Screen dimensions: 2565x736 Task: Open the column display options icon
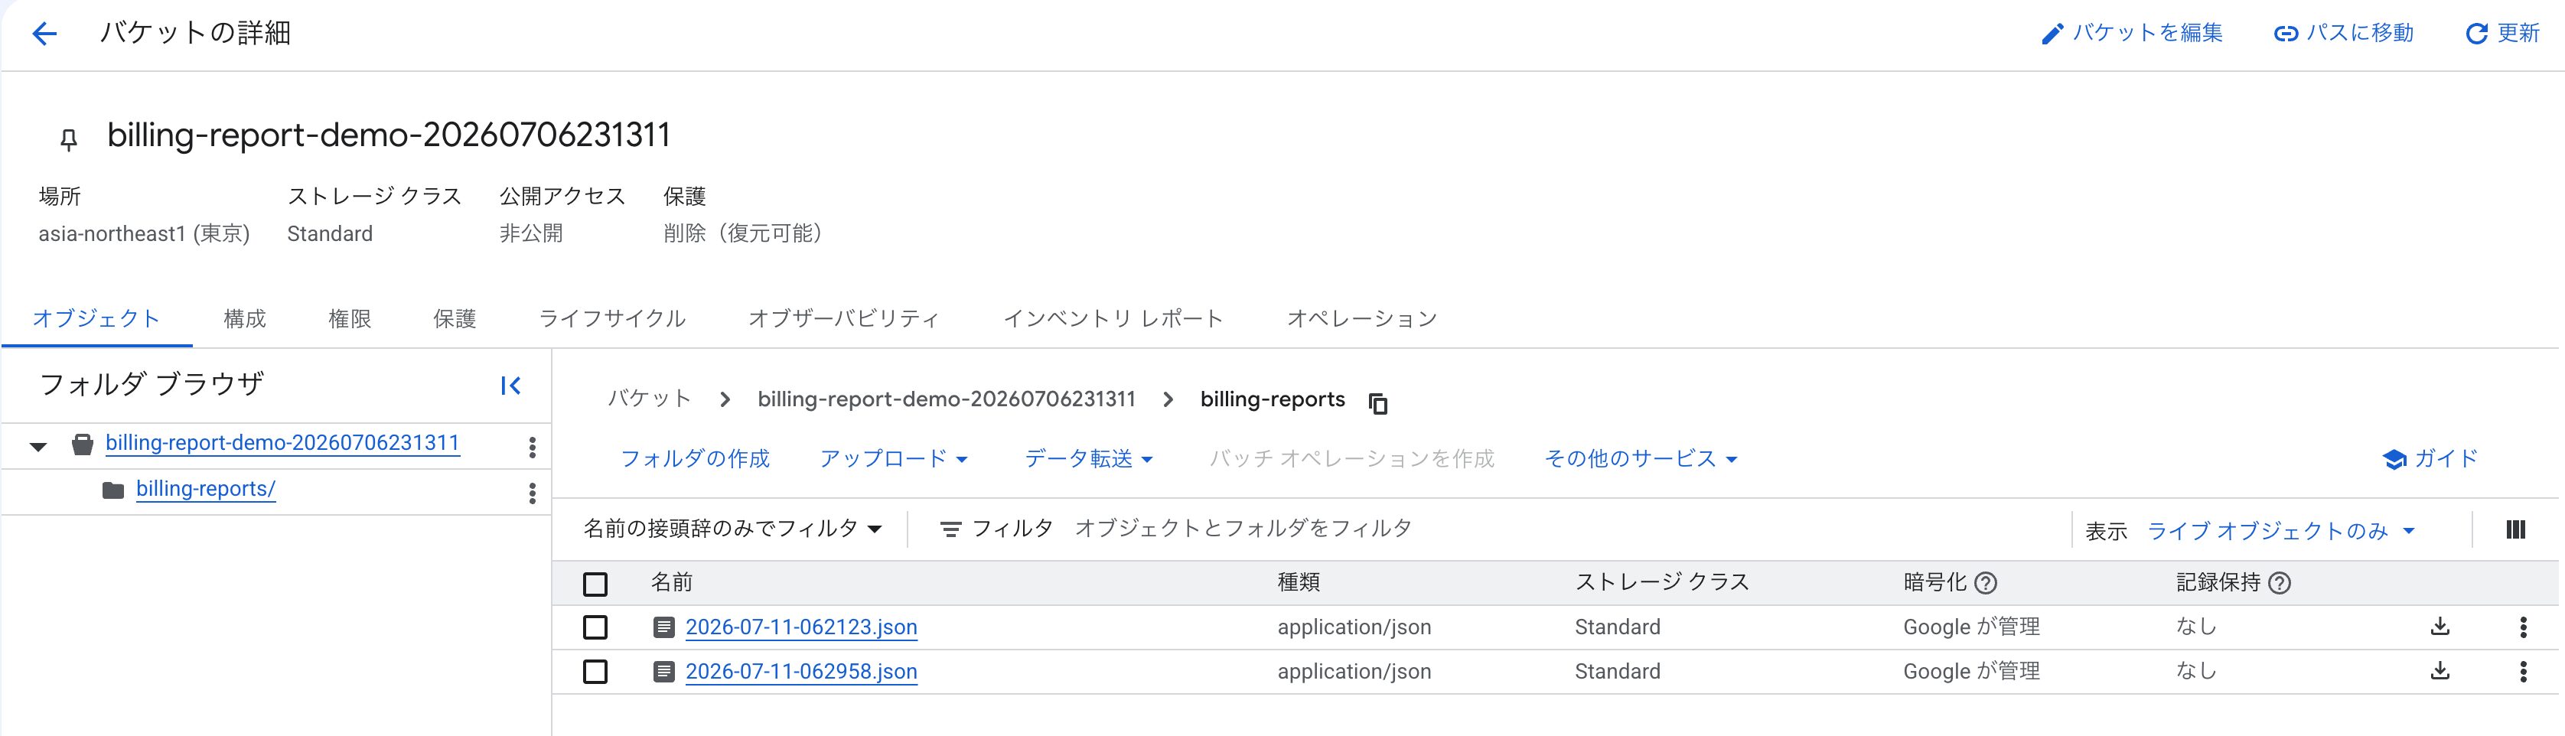(2515, 530)
